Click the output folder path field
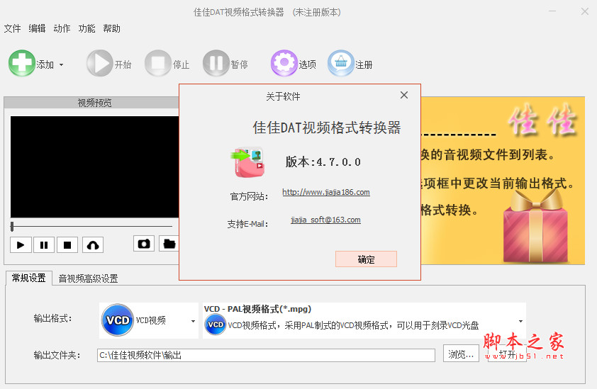597x389 pixels. point(266,355)
